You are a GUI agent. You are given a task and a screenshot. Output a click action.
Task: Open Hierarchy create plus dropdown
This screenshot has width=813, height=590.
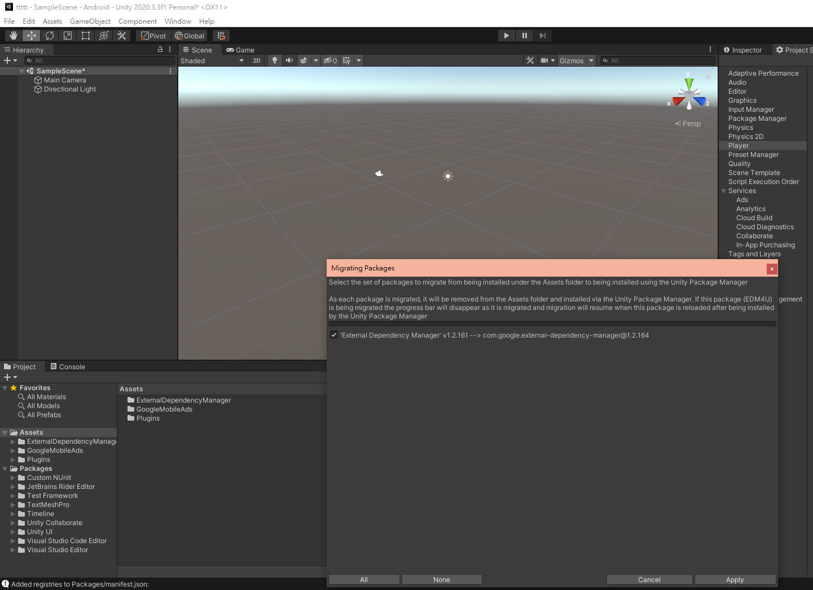(11, 60)
